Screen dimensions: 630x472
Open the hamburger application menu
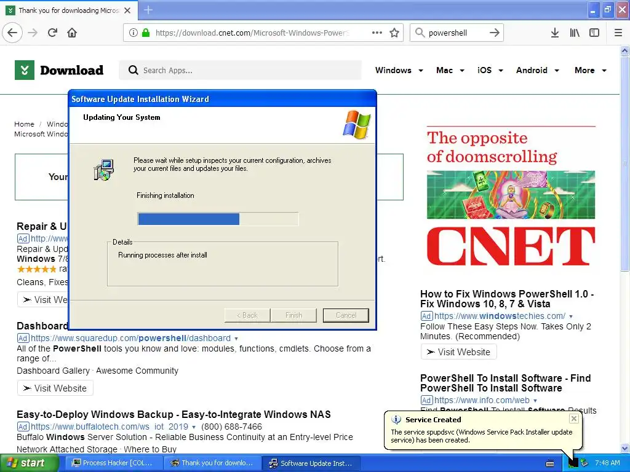[618, 33]
